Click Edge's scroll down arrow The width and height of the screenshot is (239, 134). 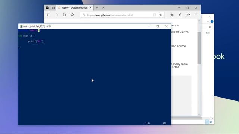coord(199,114)
